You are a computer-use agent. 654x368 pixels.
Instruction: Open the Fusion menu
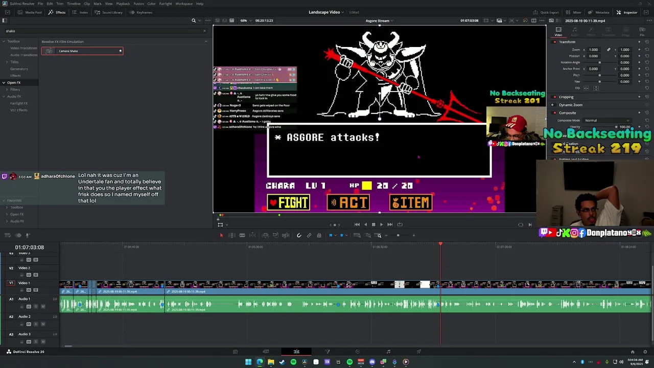coord(138,4)
